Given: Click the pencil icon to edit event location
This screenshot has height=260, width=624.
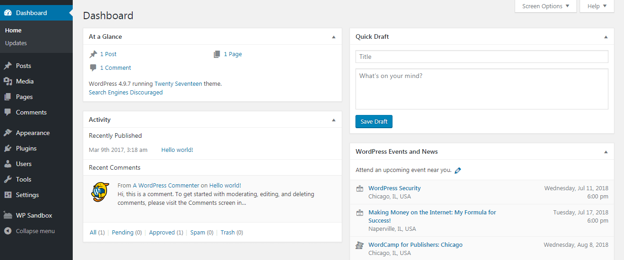Looking at the screenshot, I should click(x=457, y=170).
